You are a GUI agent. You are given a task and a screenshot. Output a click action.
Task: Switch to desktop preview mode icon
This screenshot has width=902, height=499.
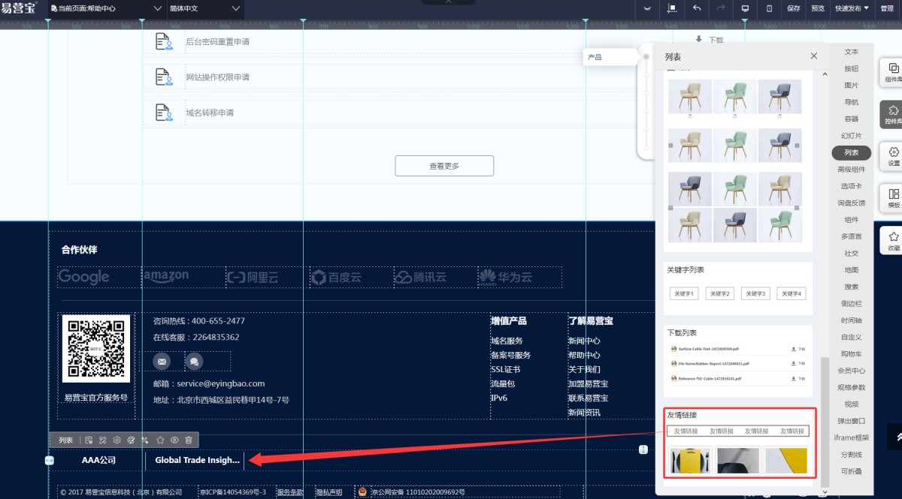pyautogui.click(x=745, y=8)
